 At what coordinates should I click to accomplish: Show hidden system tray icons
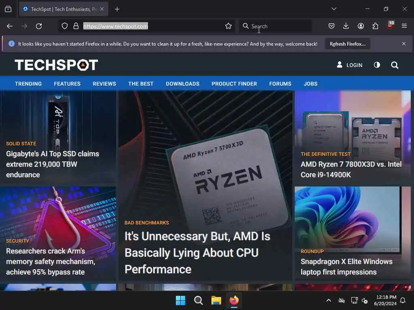coord(329,300)
